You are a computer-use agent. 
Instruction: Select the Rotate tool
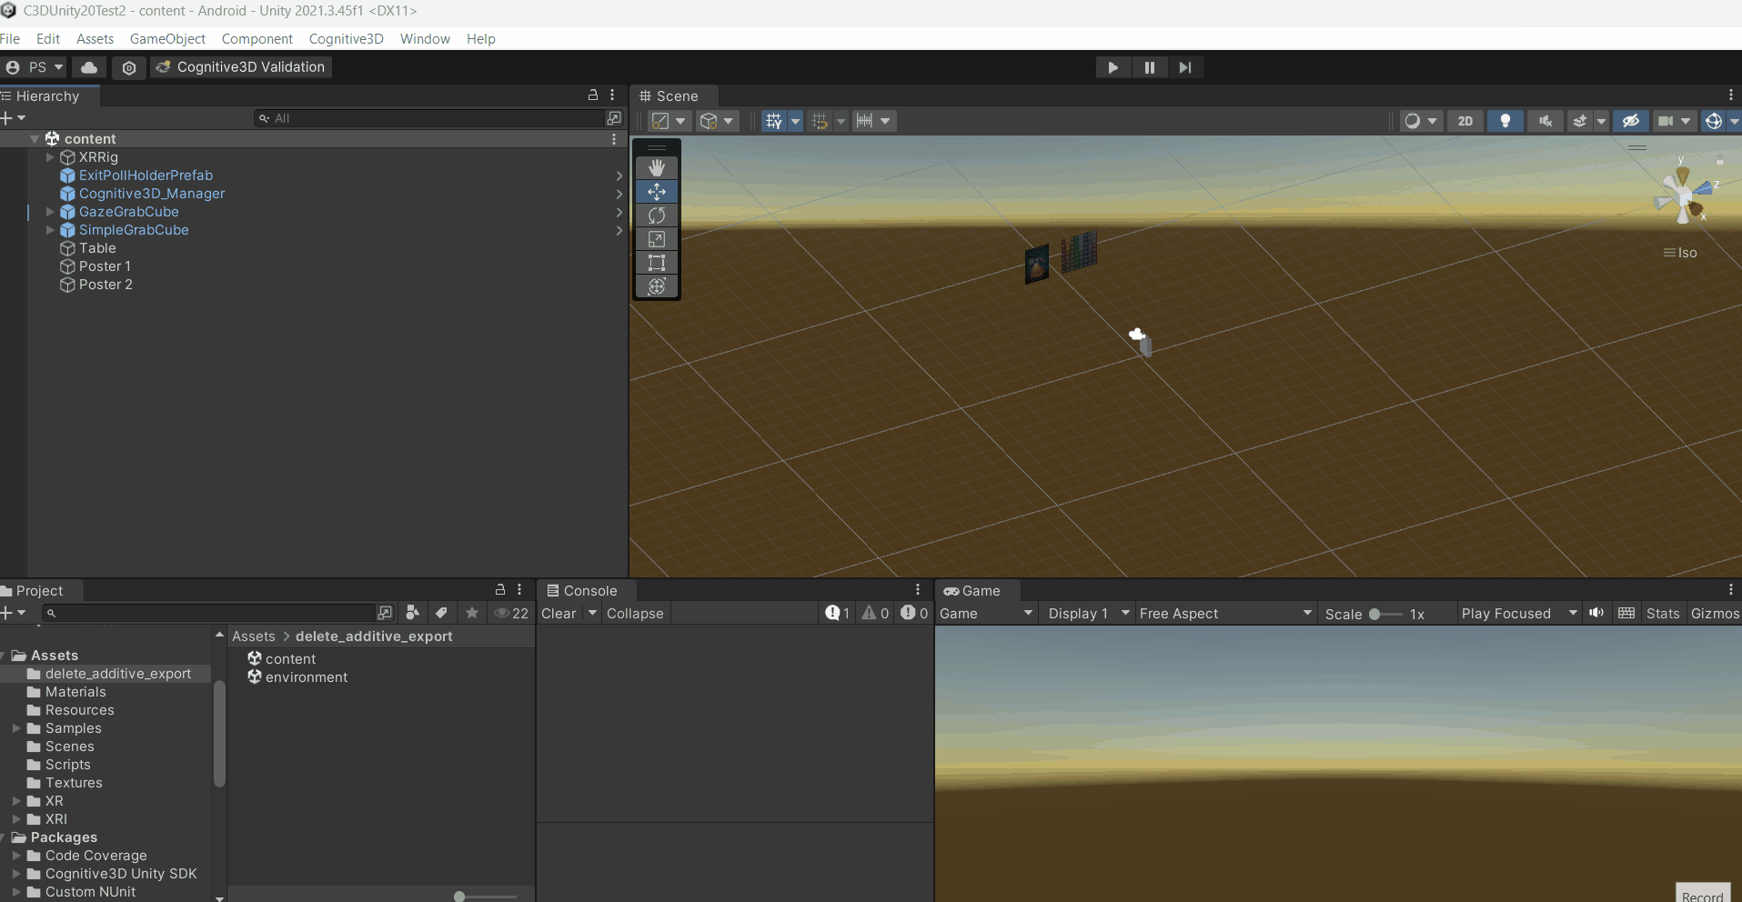click(657, 215)
